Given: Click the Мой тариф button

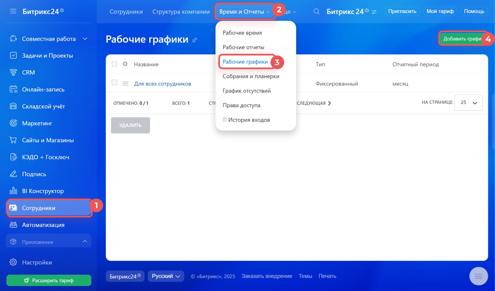Looking at the screenshot, I should coord(440,11).
